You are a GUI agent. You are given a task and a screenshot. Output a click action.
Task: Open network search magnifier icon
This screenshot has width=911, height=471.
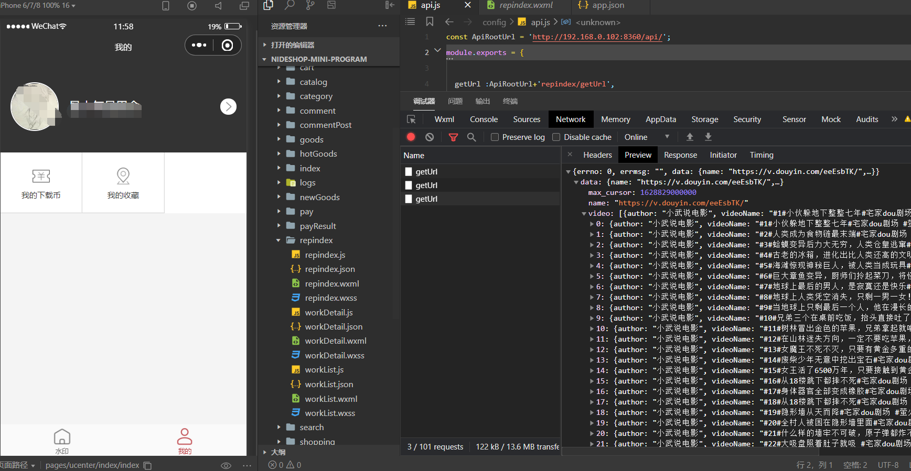point(471,137)
